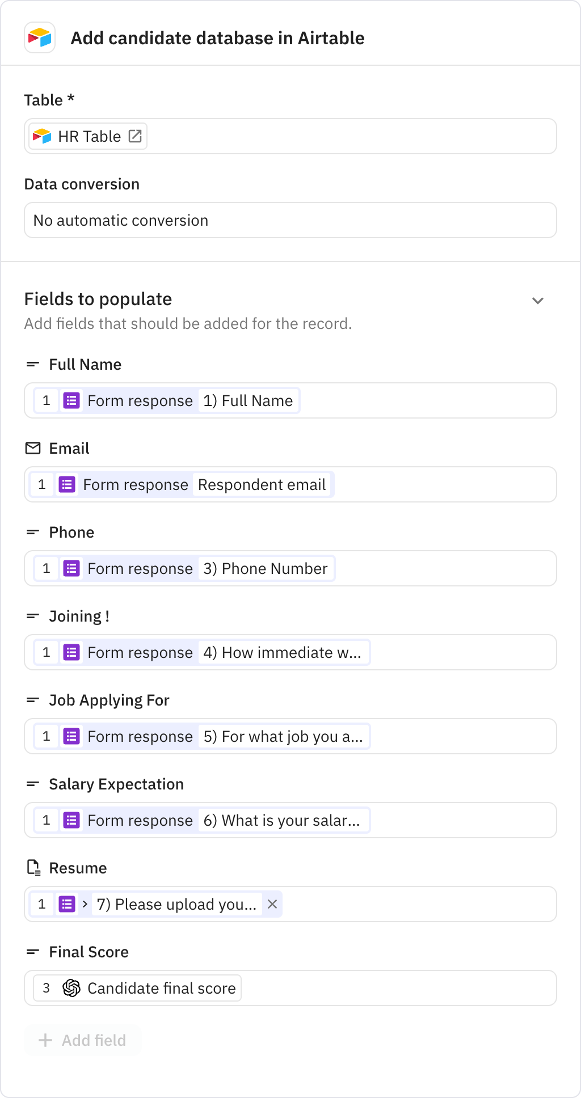Screen dimensions: 581x1098
Task: Click 'Fields to populate' heading
Action: [x=98, y=299]
